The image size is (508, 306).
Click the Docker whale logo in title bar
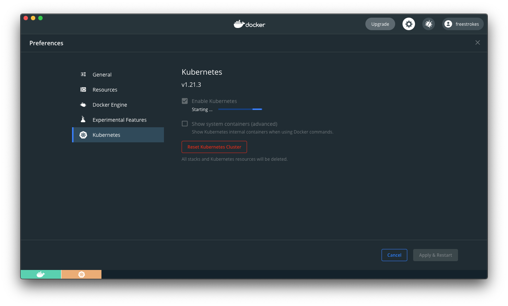249,24
